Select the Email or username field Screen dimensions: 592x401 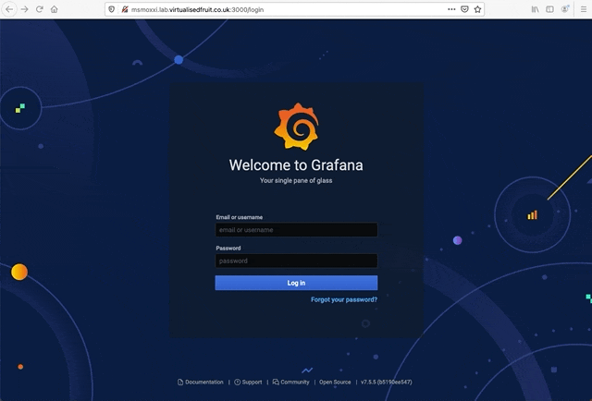(296, 230)
